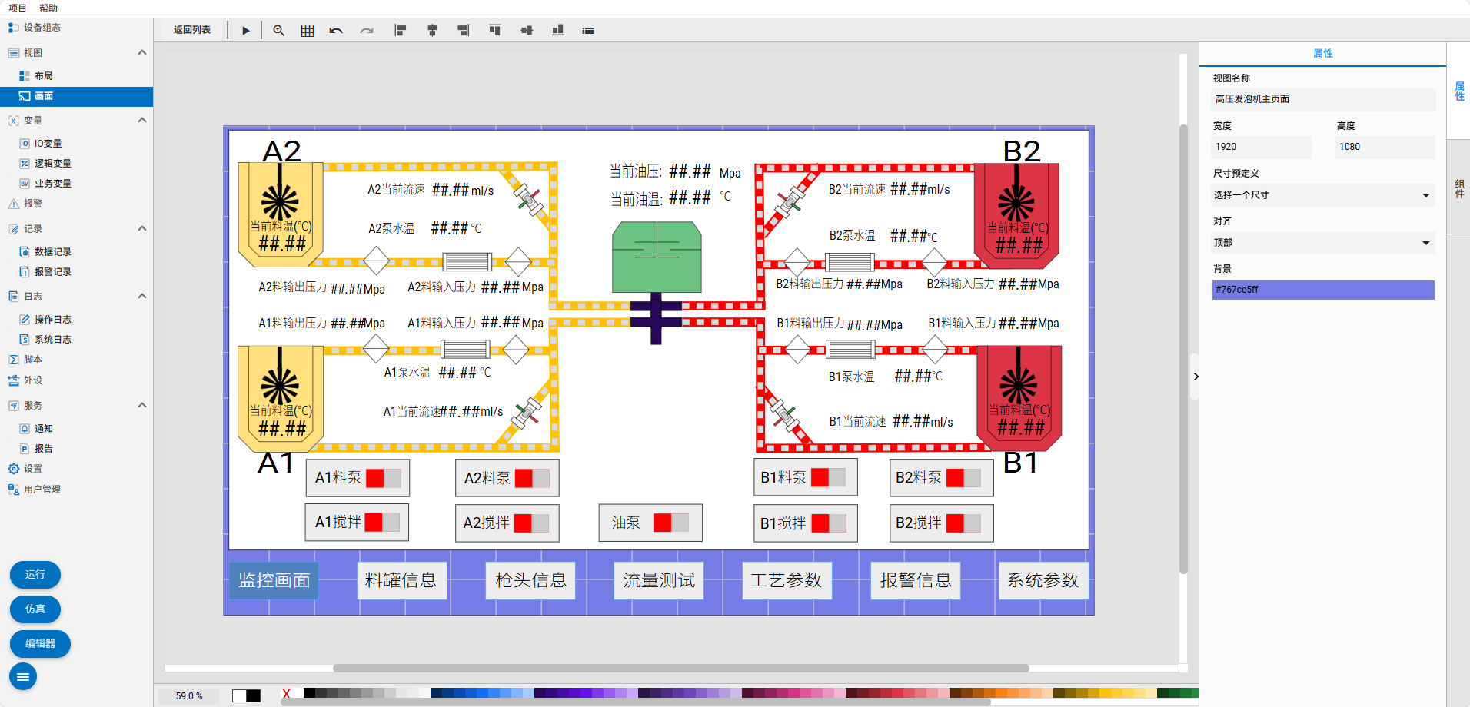Viewport: 1470px width, 707px height.
Task: Toggle the A1搅拌 switch
Action: (383, 522)
